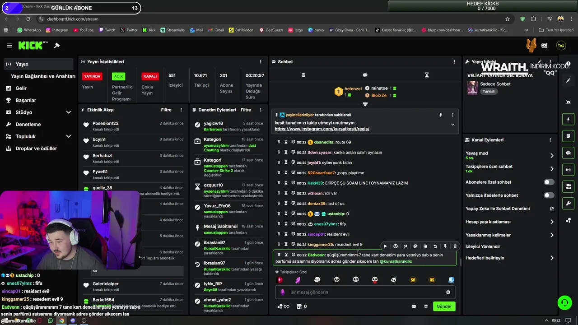
Task: Copy message via action bar copy icon
Action: point(425,246)
